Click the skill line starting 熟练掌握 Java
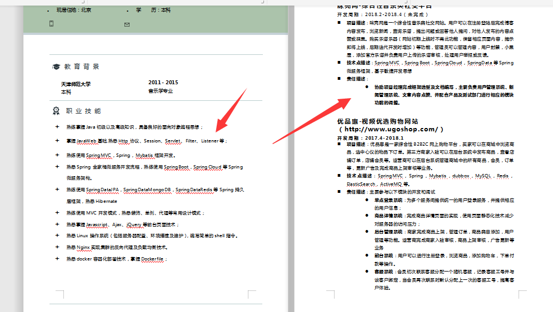The image size is (553, 312). 134,127
